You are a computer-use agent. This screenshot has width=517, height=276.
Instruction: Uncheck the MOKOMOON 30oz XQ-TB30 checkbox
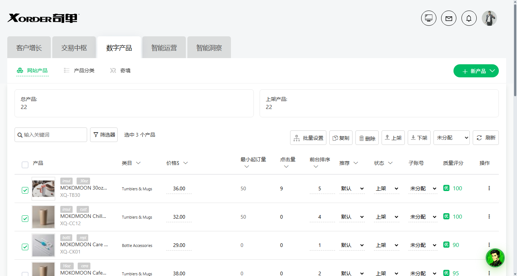tap(25, 190)
